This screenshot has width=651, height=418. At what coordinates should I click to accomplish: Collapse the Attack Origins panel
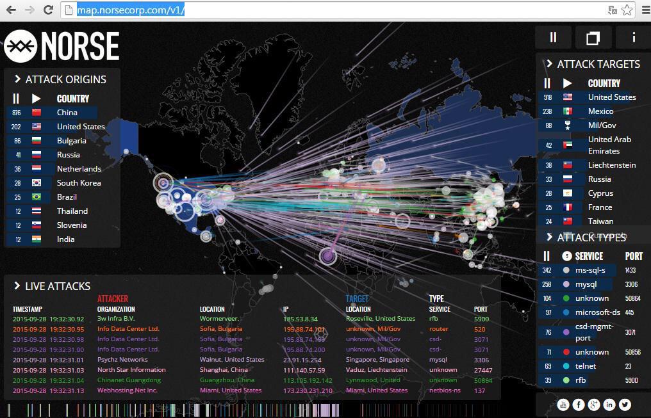[x=17, y=79]
